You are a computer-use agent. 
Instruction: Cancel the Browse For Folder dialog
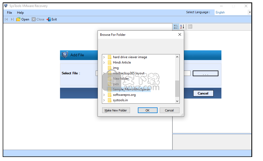click(169, 110)
